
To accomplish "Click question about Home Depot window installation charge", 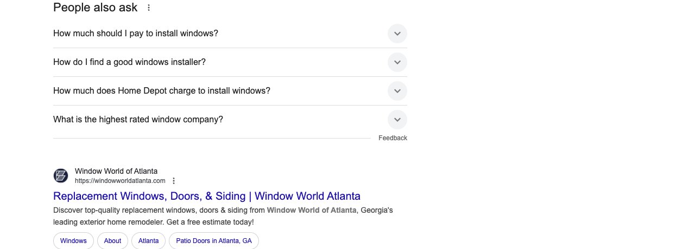I will (162, 91).
